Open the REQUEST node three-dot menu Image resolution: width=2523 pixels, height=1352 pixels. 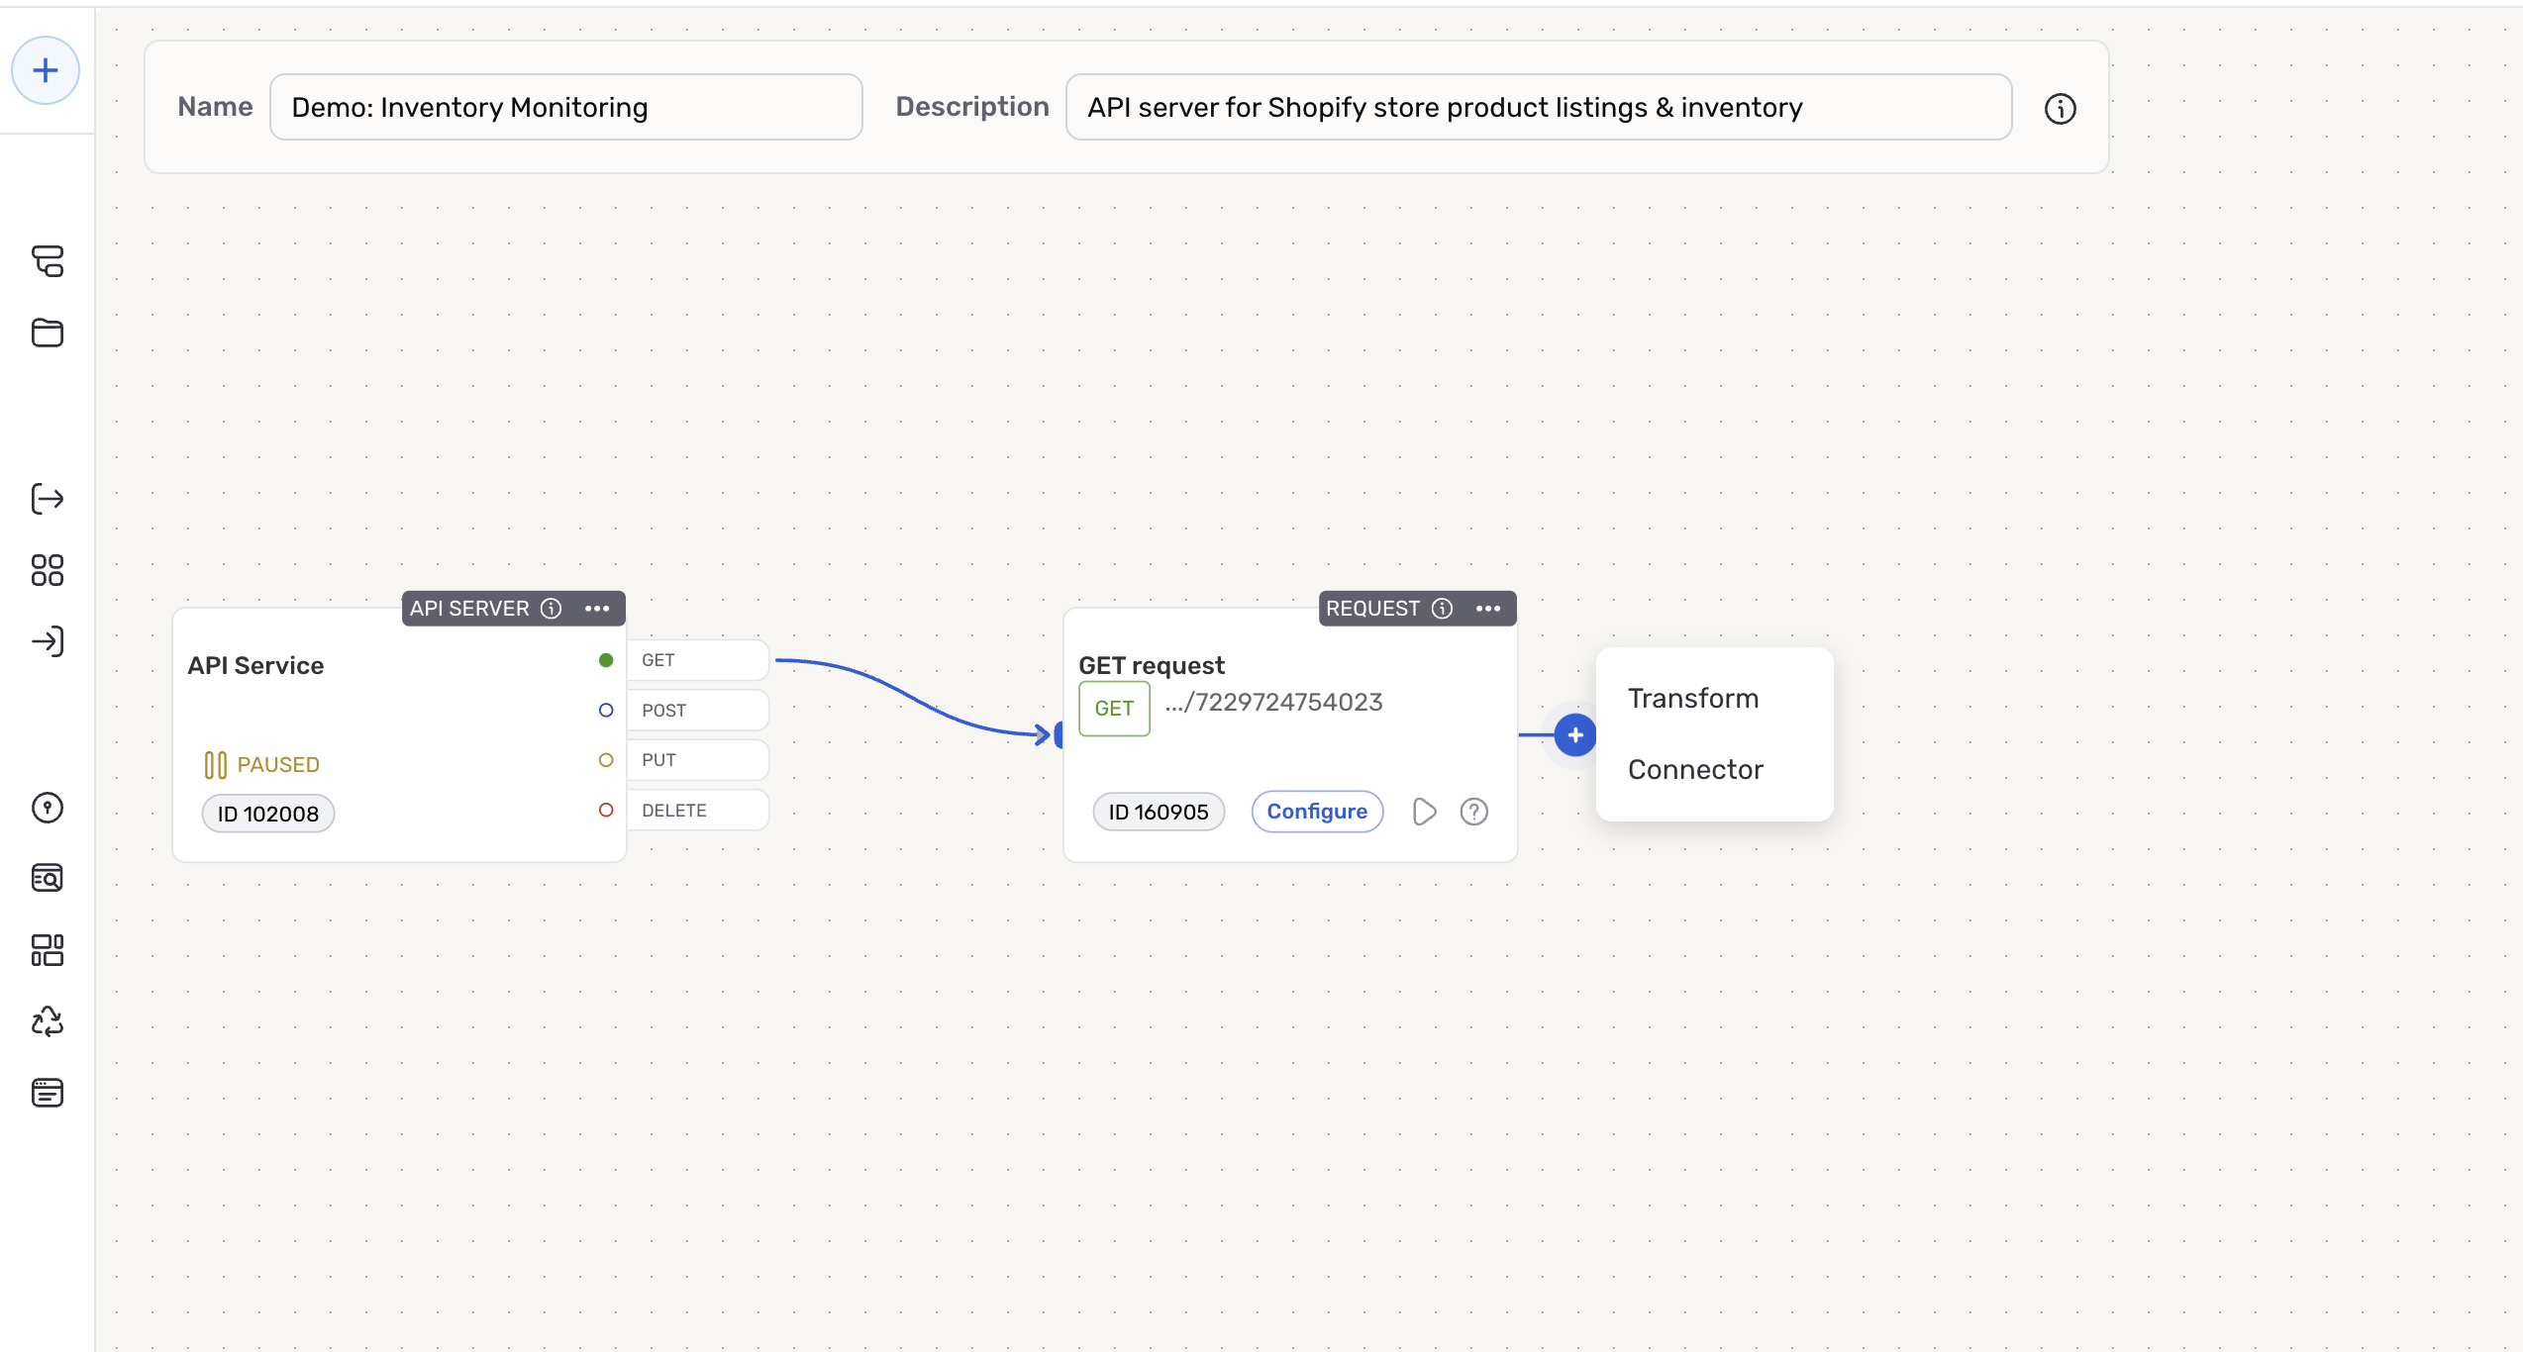[x=1488, y=609]
